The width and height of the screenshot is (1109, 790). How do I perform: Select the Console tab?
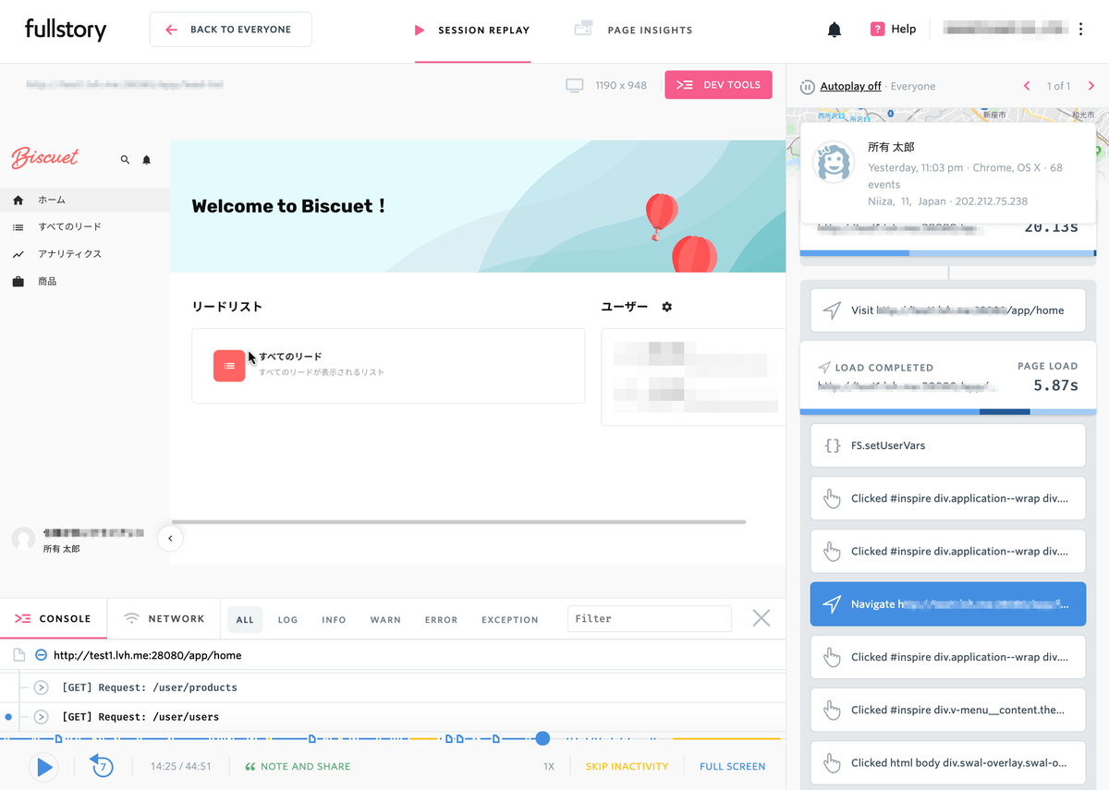click(x=54, y=619)
